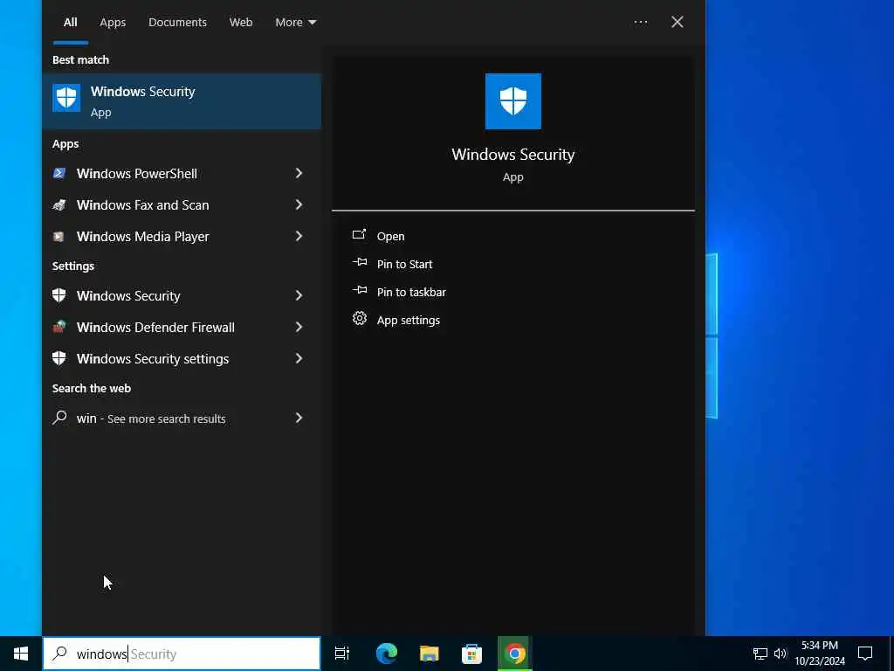Click Open in the preview pane
The width and height of the screenshot is (894, 671).
tap(390, 236)
